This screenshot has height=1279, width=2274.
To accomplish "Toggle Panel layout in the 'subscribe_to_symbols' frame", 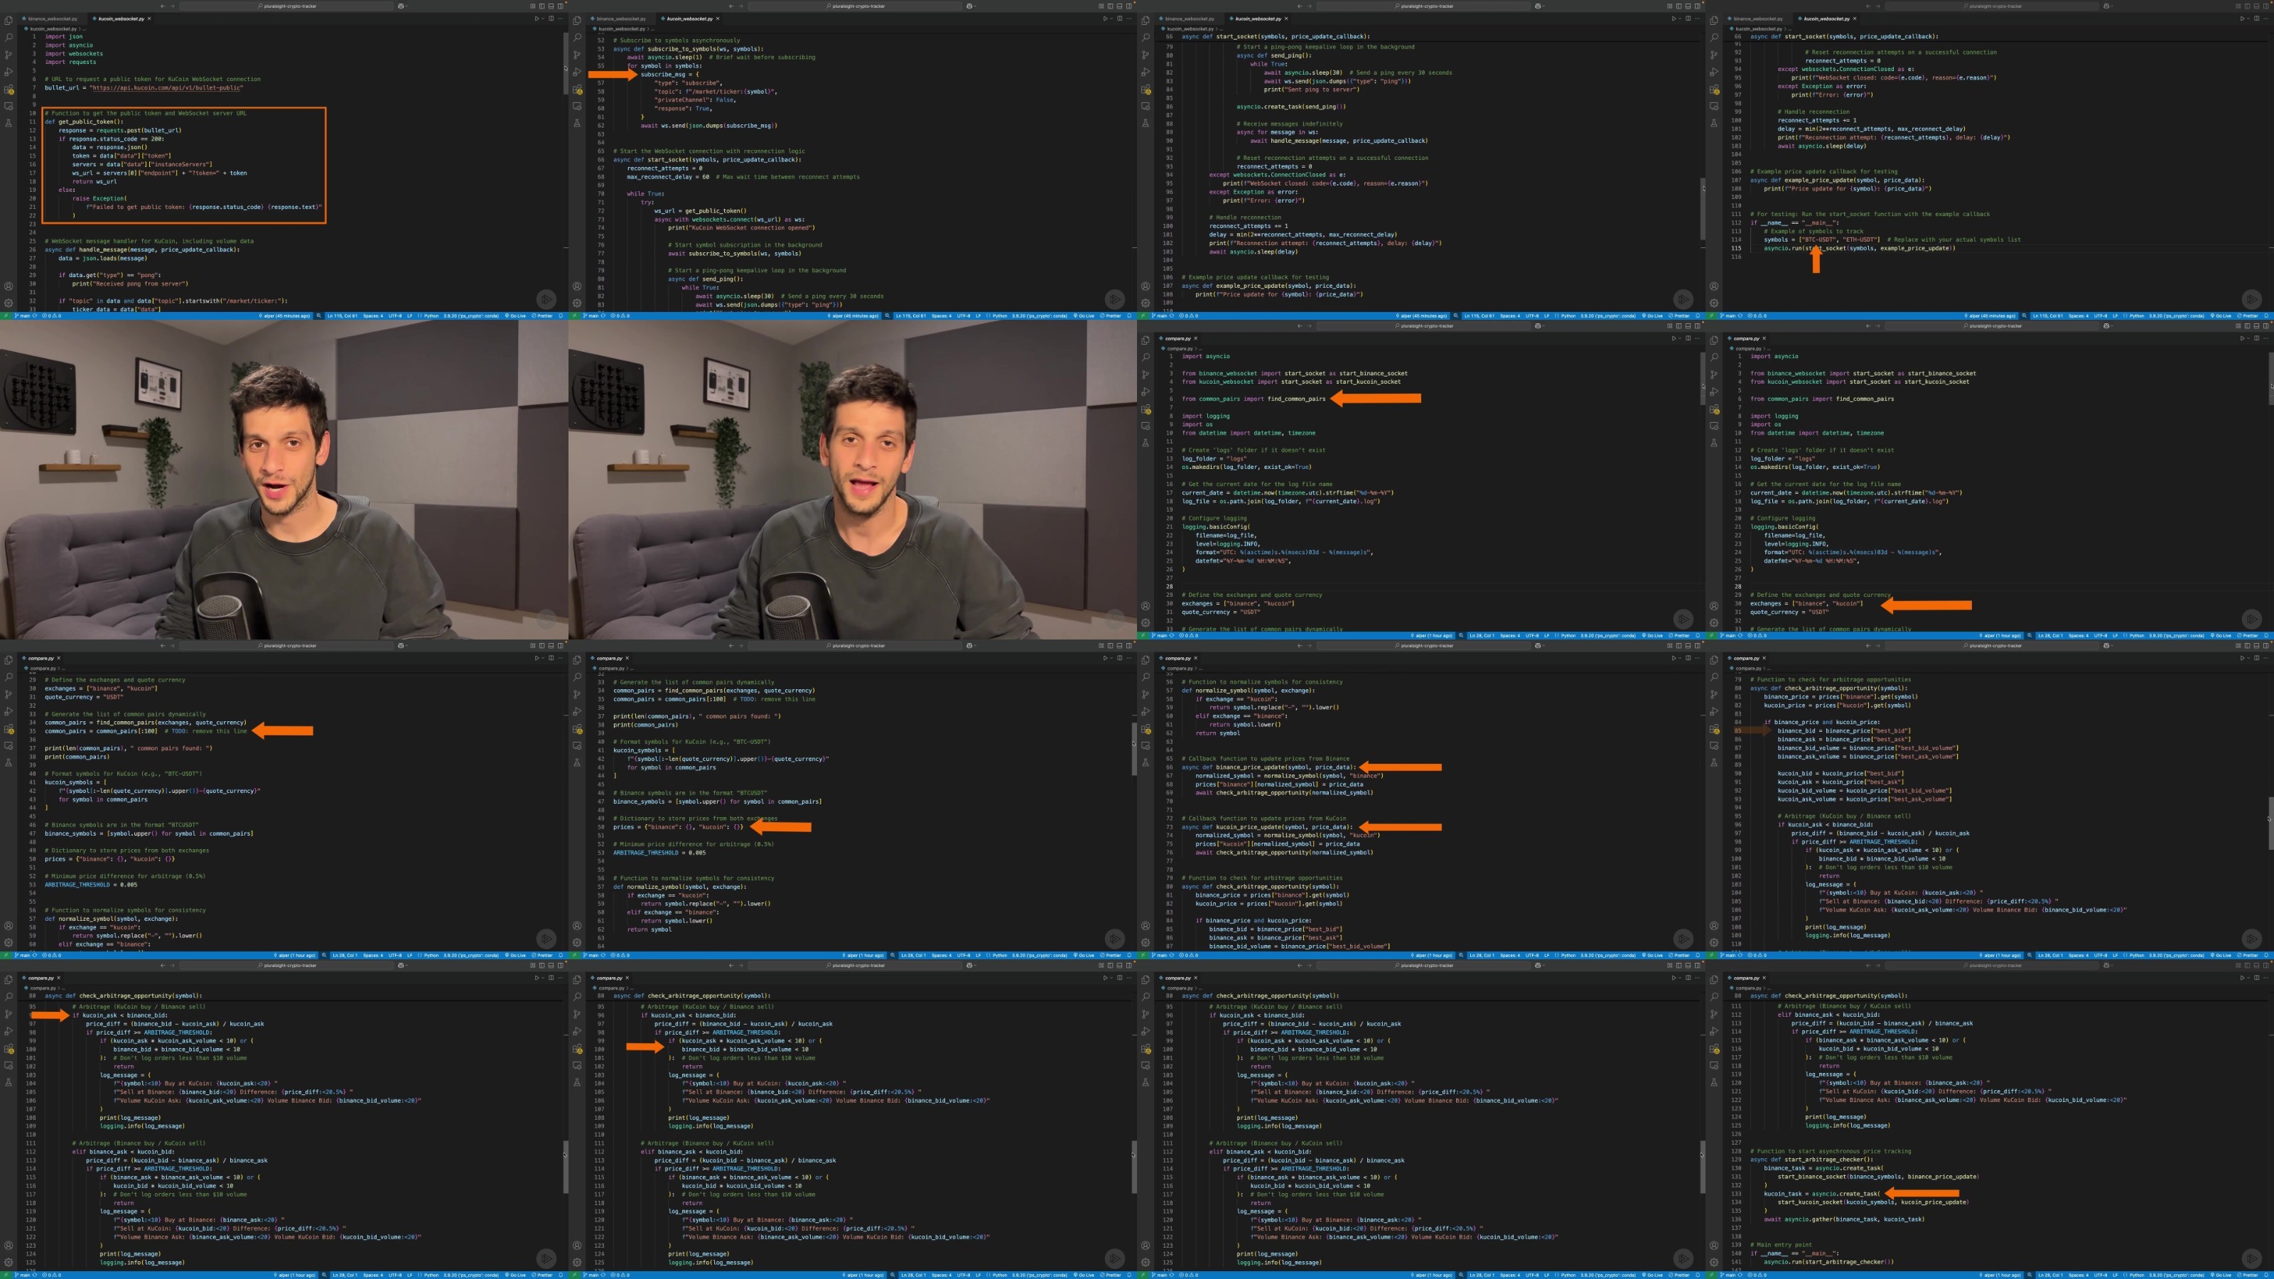I will tap(1119, 6).
